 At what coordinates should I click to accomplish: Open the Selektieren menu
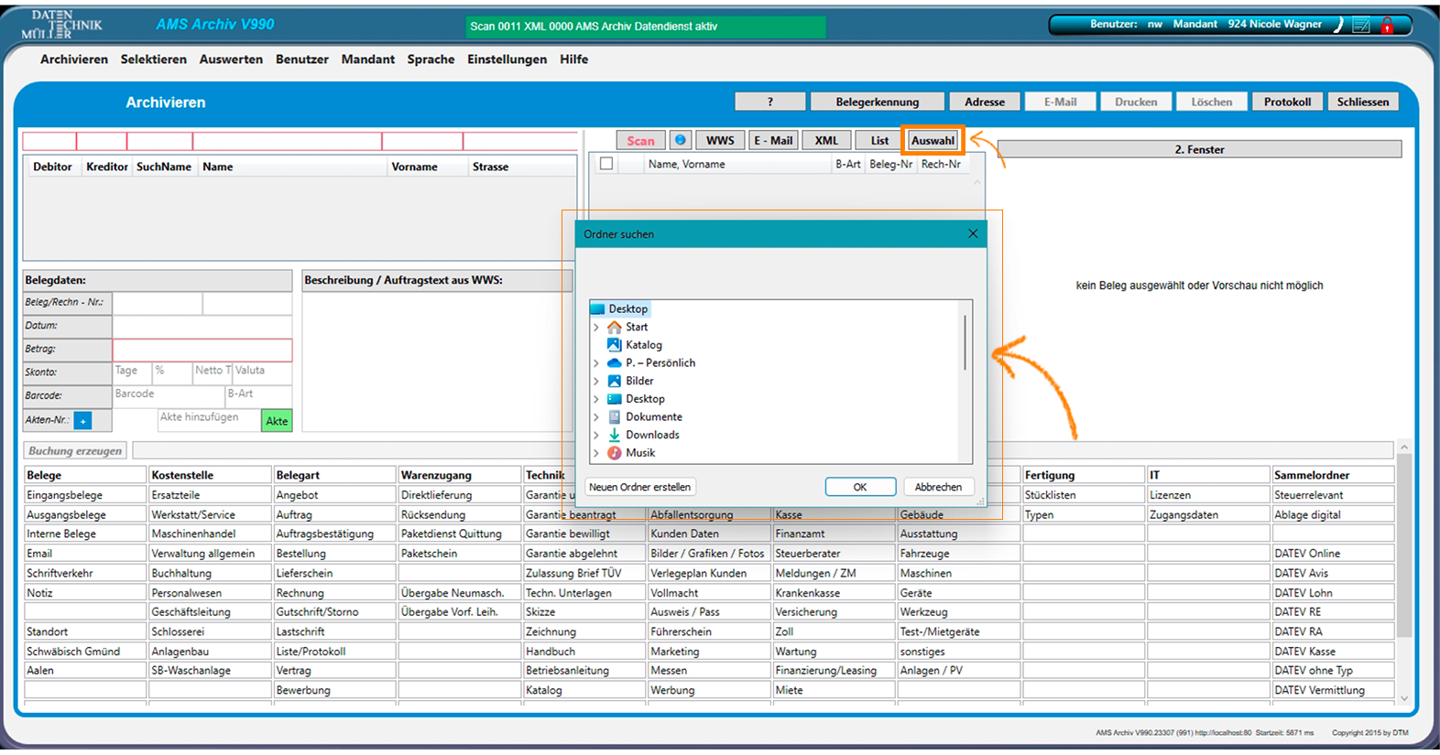pyautogui.click(x=153, y=59)
